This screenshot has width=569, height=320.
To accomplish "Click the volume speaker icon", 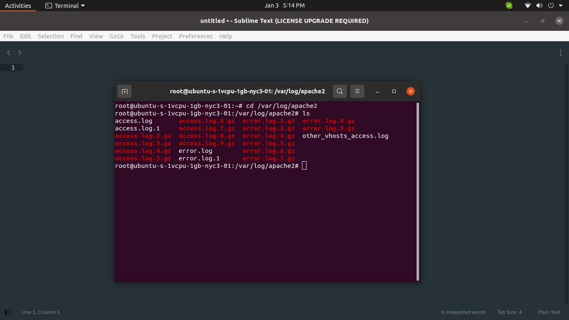I will pos(539,5).
